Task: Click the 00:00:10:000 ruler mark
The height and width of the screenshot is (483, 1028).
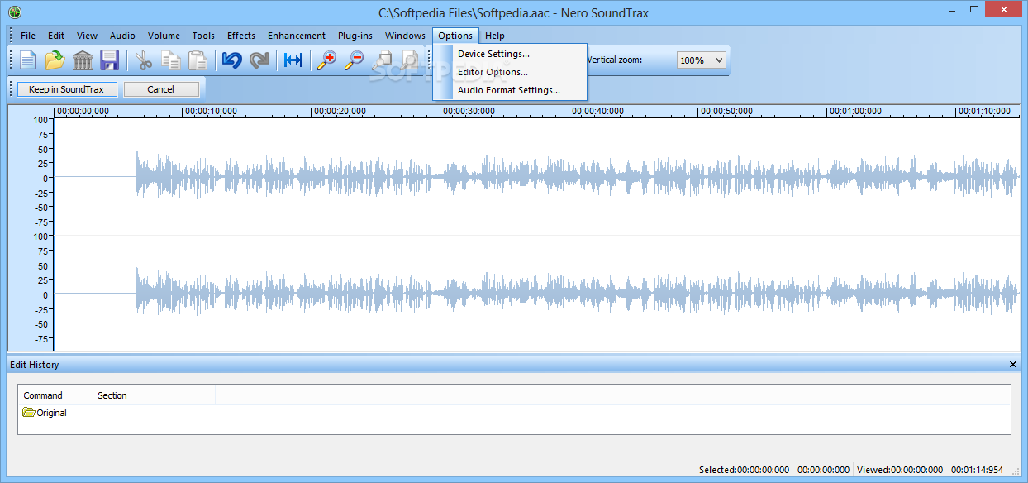Action: (x=211, y=111)
